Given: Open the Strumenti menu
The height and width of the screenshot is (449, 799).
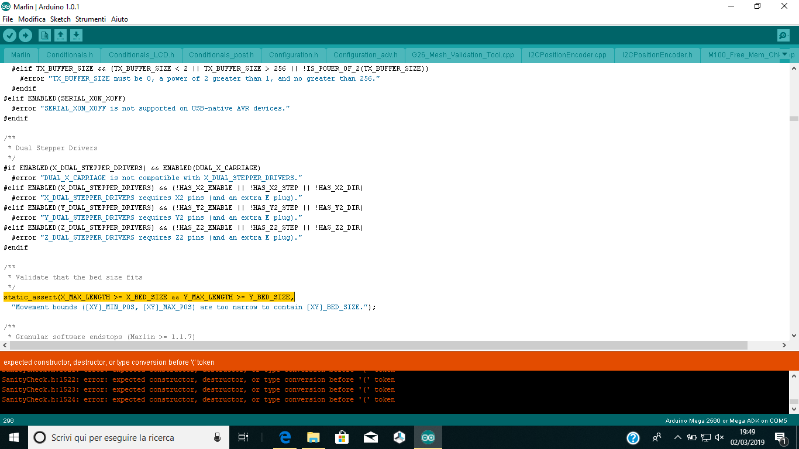Looking at the screenshot, I should (x=90, y=19).
